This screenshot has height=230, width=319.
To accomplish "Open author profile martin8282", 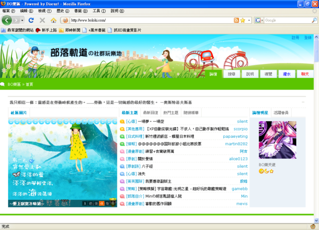I will coord(236,144).
